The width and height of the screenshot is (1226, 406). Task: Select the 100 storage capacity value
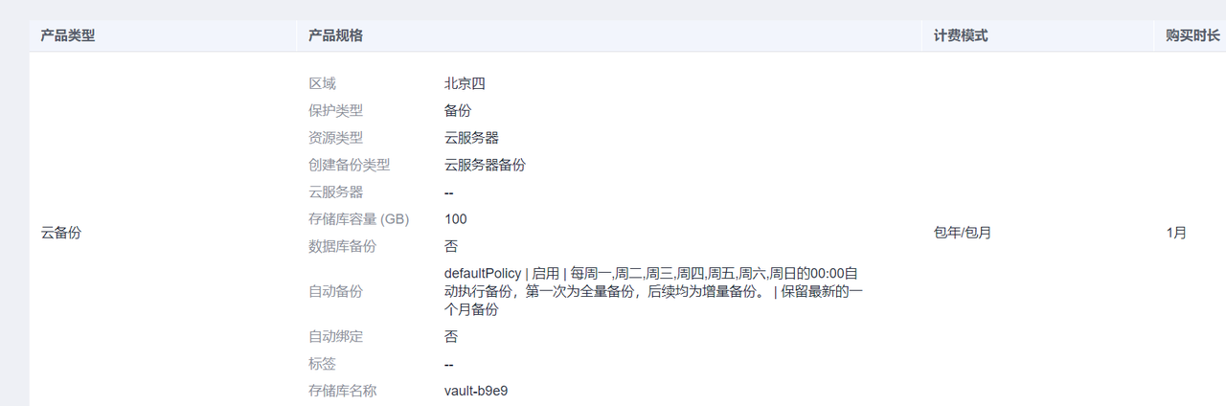pos(455,219)
